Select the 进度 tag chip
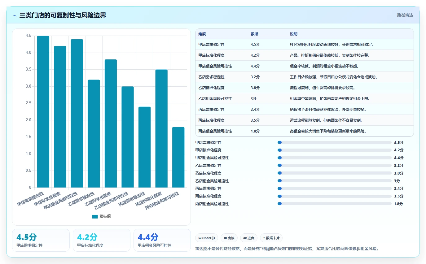The width and height of the screenshot is (426, 264). click(x=249, y=238)
